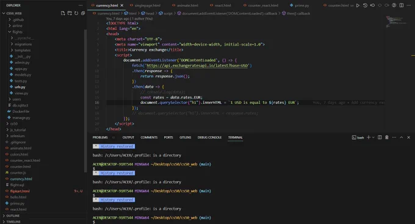Select the DEBUG CONSOLE panel tab

pos(209,137)
